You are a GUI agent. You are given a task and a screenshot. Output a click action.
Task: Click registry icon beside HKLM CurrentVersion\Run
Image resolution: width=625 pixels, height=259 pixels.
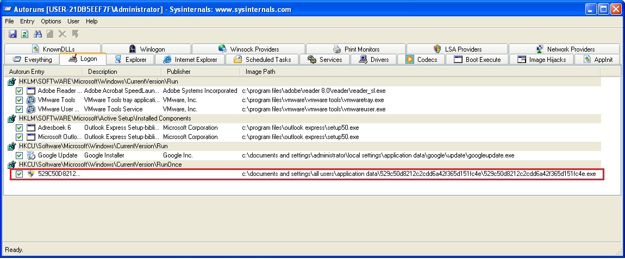(12, 81)
